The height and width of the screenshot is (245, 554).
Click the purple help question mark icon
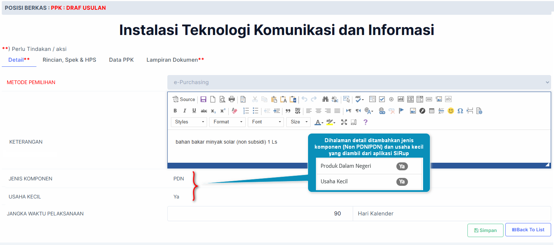[x=365, y=122]
